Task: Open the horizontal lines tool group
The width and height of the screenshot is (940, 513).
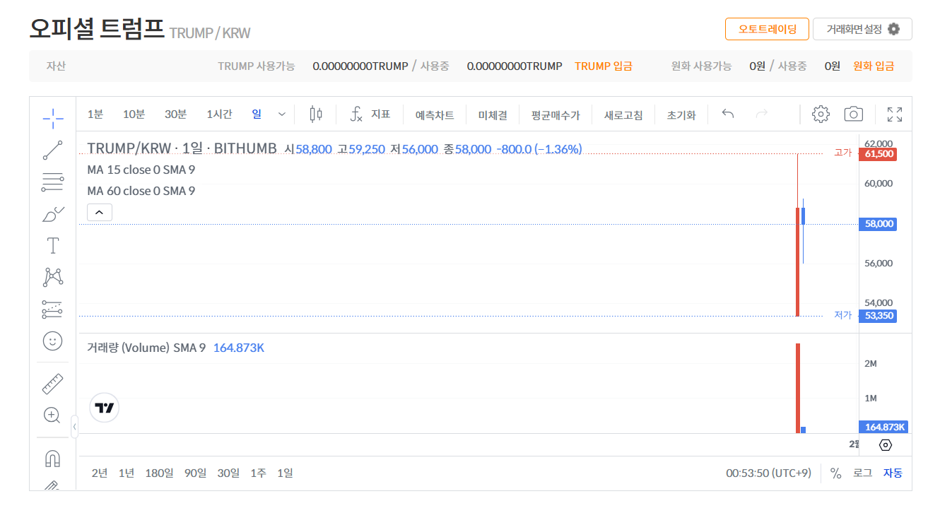Action: tap(53, 182)
